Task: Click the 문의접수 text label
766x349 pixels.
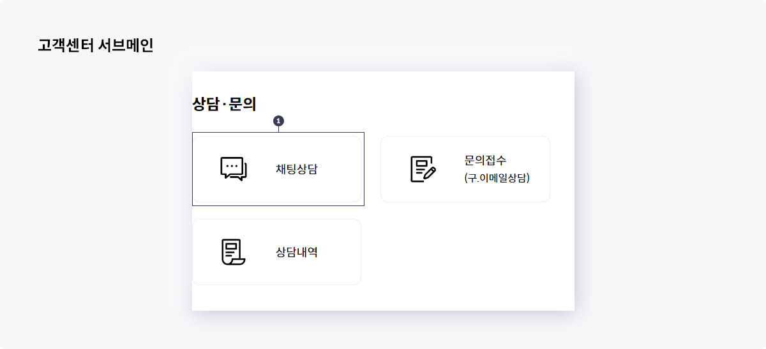Action: (x=486, y=161)
